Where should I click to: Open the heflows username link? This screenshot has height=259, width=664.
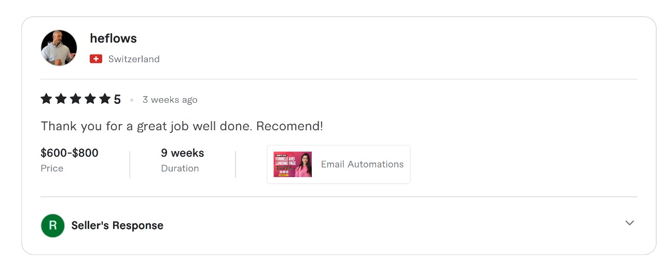(113, 38)
